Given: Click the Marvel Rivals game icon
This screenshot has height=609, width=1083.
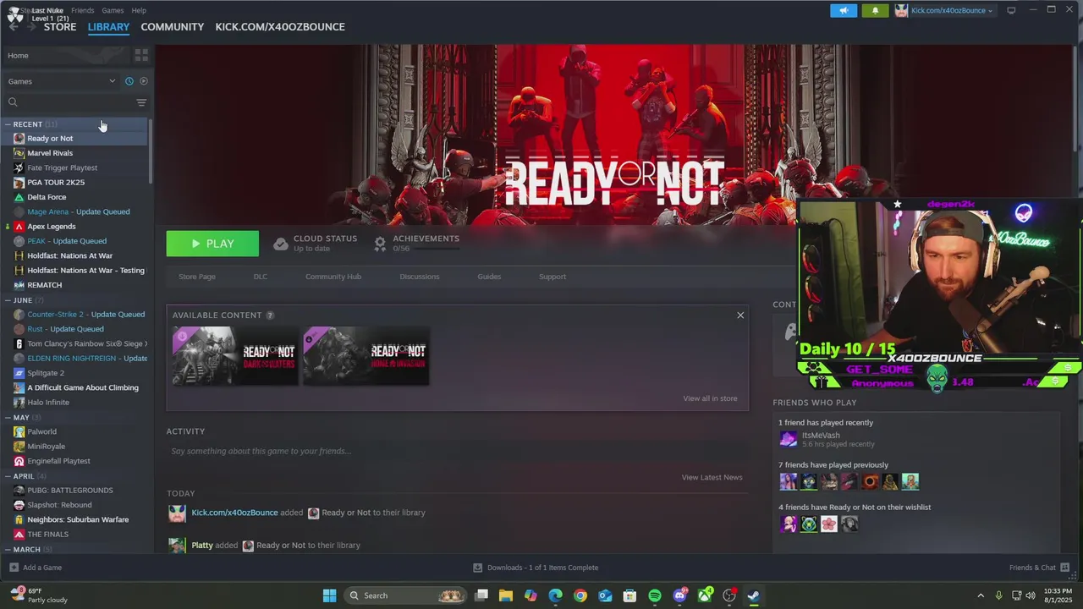Looking at the screenshot, I should pyautogui.click(x=19, y=153).
